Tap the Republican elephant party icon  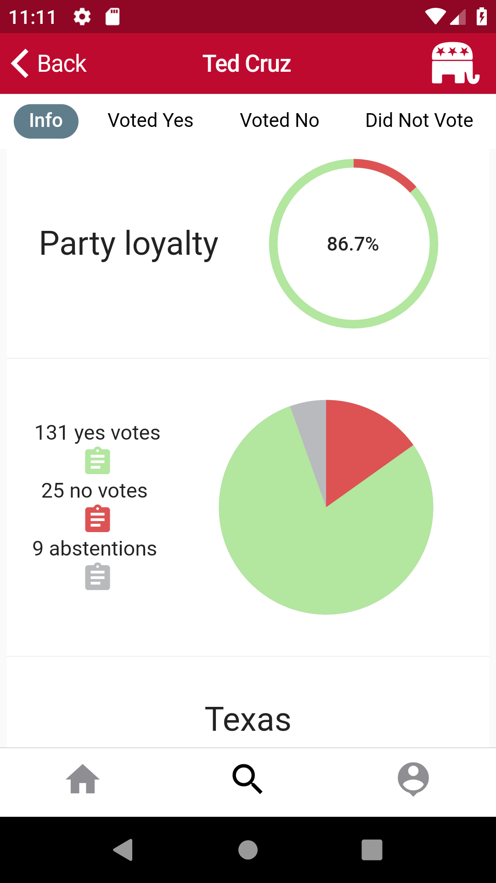(456, 63)
